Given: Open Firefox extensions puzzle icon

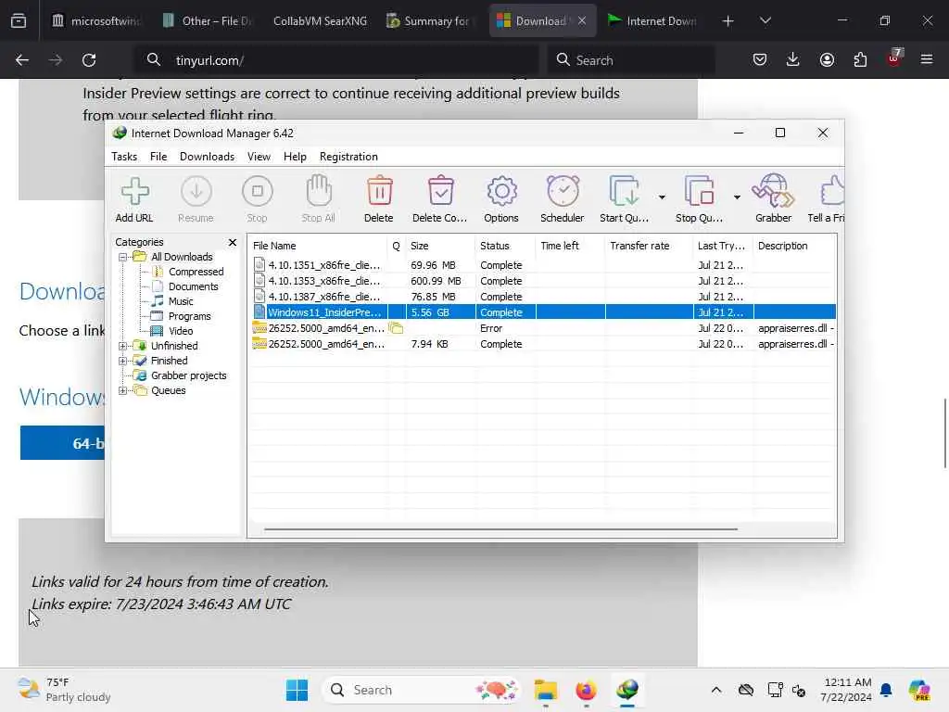Looking at the screenshot, I should click(x=860, y=60).
